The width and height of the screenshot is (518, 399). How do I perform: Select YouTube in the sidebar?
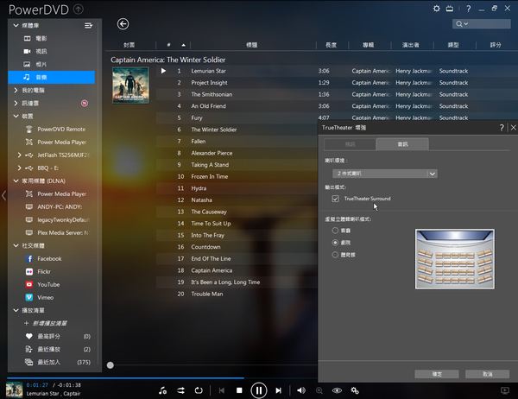[48, 284]
